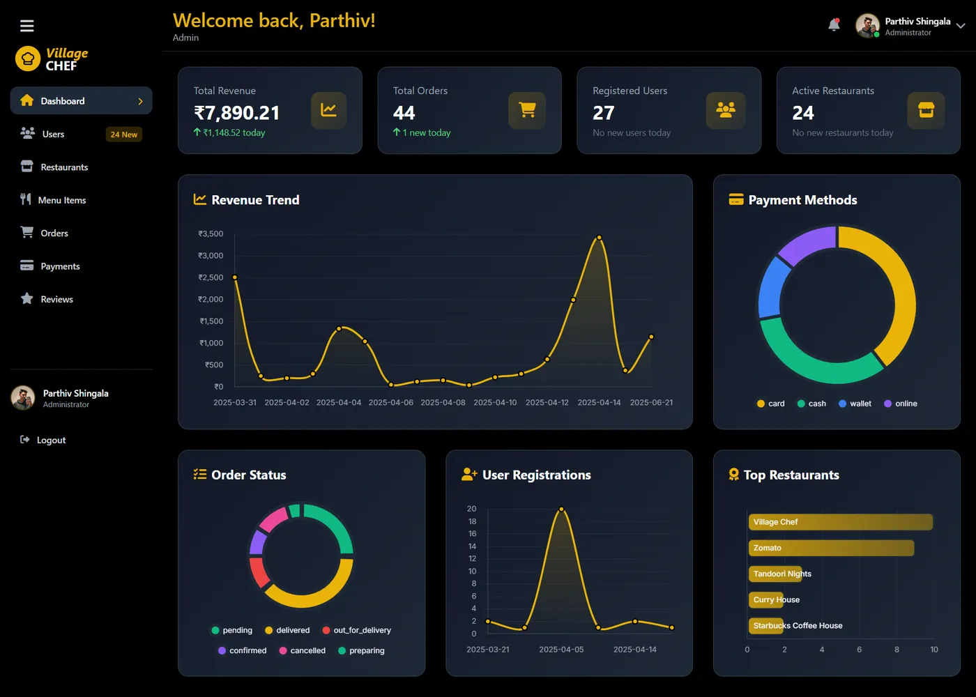The image size is (976, 697).
Task: Click the Menu Items utensils icon
Action: pos(26,199)
